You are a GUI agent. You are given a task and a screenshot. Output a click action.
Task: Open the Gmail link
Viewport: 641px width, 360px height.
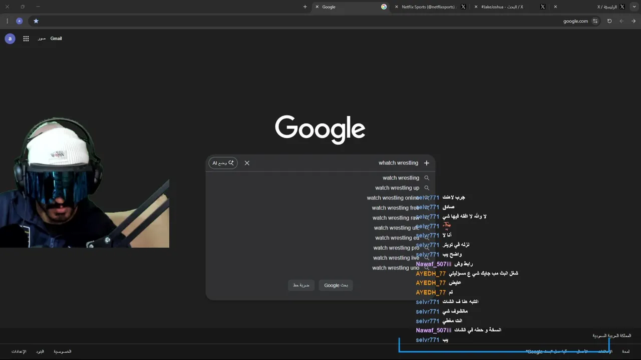(x=56, y=38)
